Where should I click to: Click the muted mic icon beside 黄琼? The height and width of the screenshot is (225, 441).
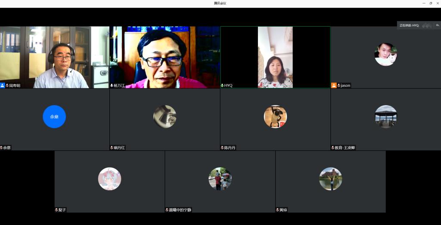(x=277, y=210)
